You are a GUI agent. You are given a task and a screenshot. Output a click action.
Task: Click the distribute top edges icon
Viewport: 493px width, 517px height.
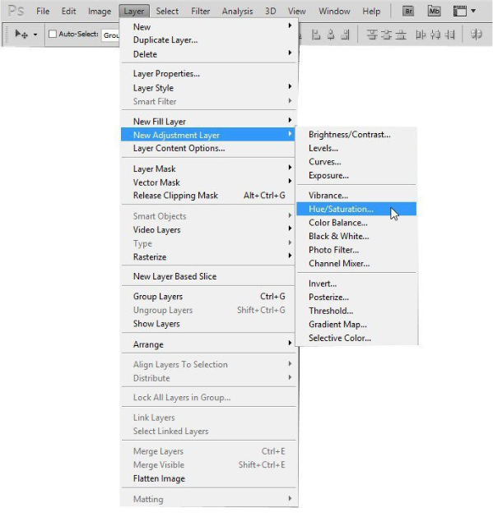tap(372, 35)
